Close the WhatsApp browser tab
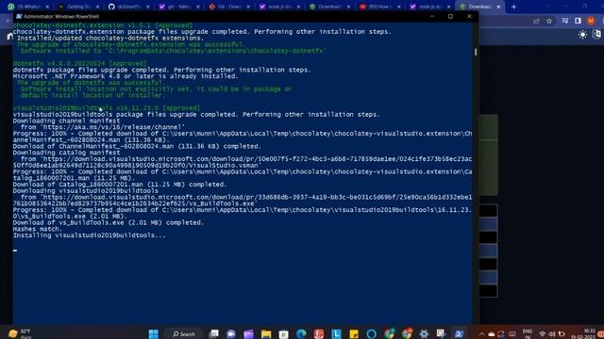Viewport: 604px width, 339px height. (47, 7)
